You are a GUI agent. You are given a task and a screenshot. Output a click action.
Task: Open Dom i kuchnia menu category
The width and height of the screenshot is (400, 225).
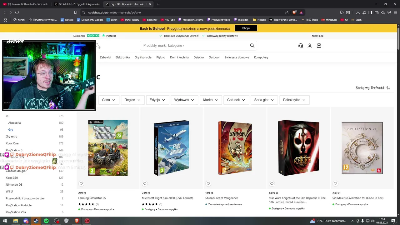(x=179, y=57)
